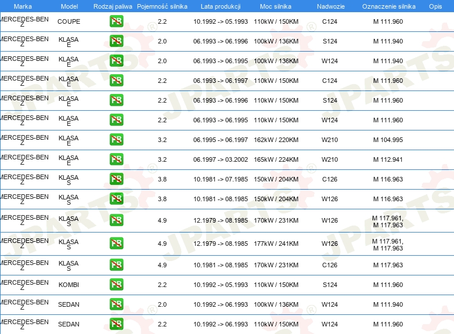Click the C126 cell in the 4.9 engine row
This screenshot has height=334, width=454.
(330, 265)
